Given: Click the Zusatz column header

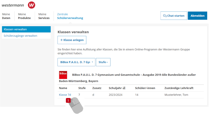Looking at the screenshot, I should coord(97,88).
